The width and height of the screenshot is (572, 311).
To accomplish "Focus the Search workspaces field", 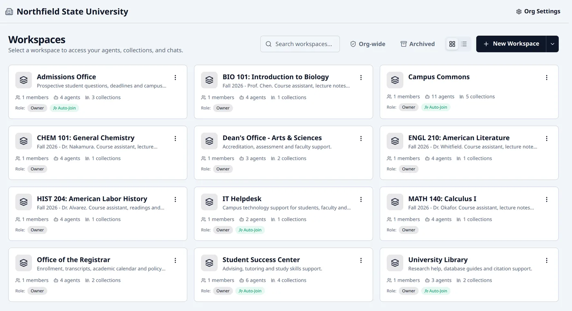I will pyautogui.click(x=300, y=44).
